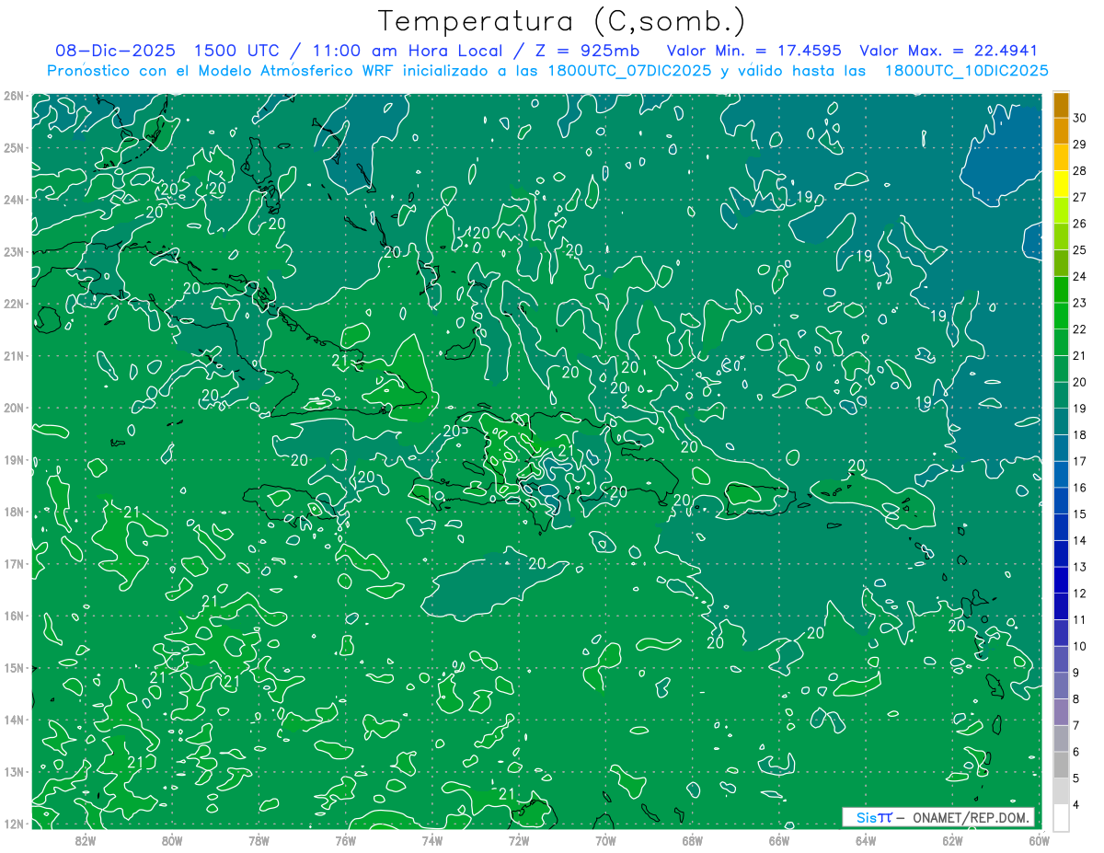Click the '17N' latitude label
Viewport: 1104px width, 853px height.
point(14,563)
